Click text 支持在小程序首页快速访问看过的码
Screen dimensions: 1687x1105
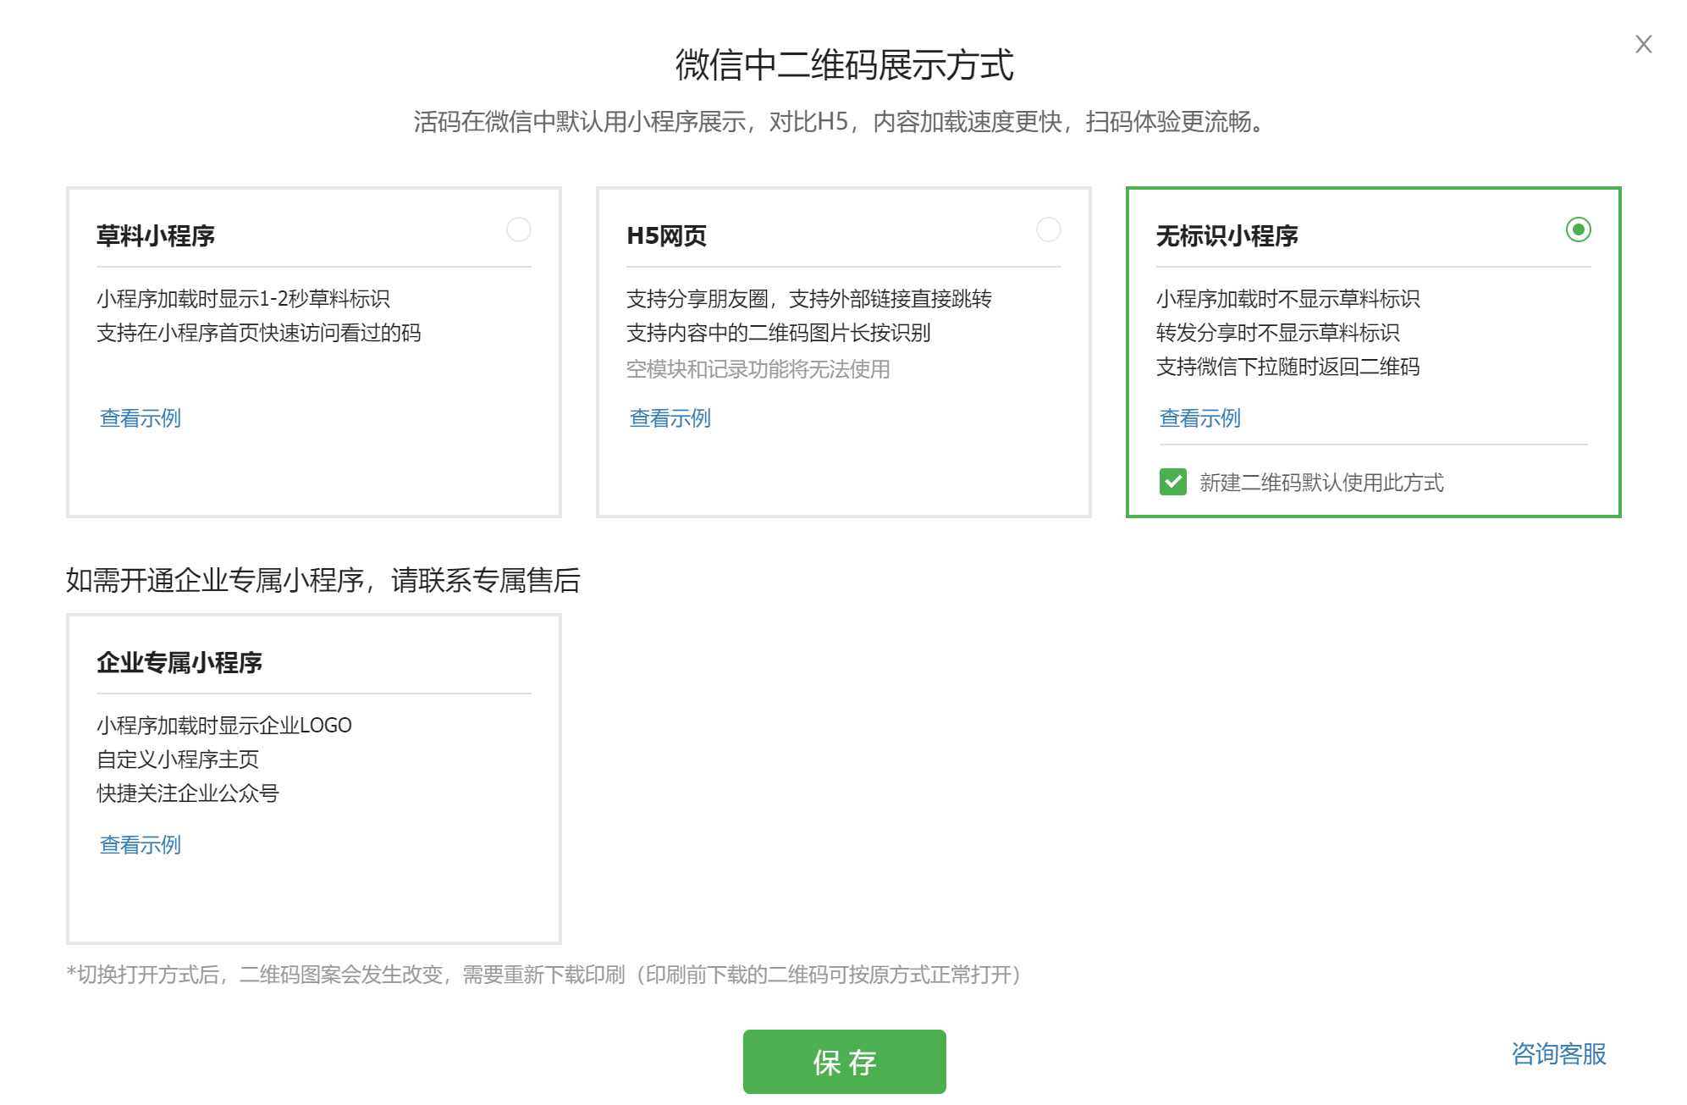(x=259, y=333)
